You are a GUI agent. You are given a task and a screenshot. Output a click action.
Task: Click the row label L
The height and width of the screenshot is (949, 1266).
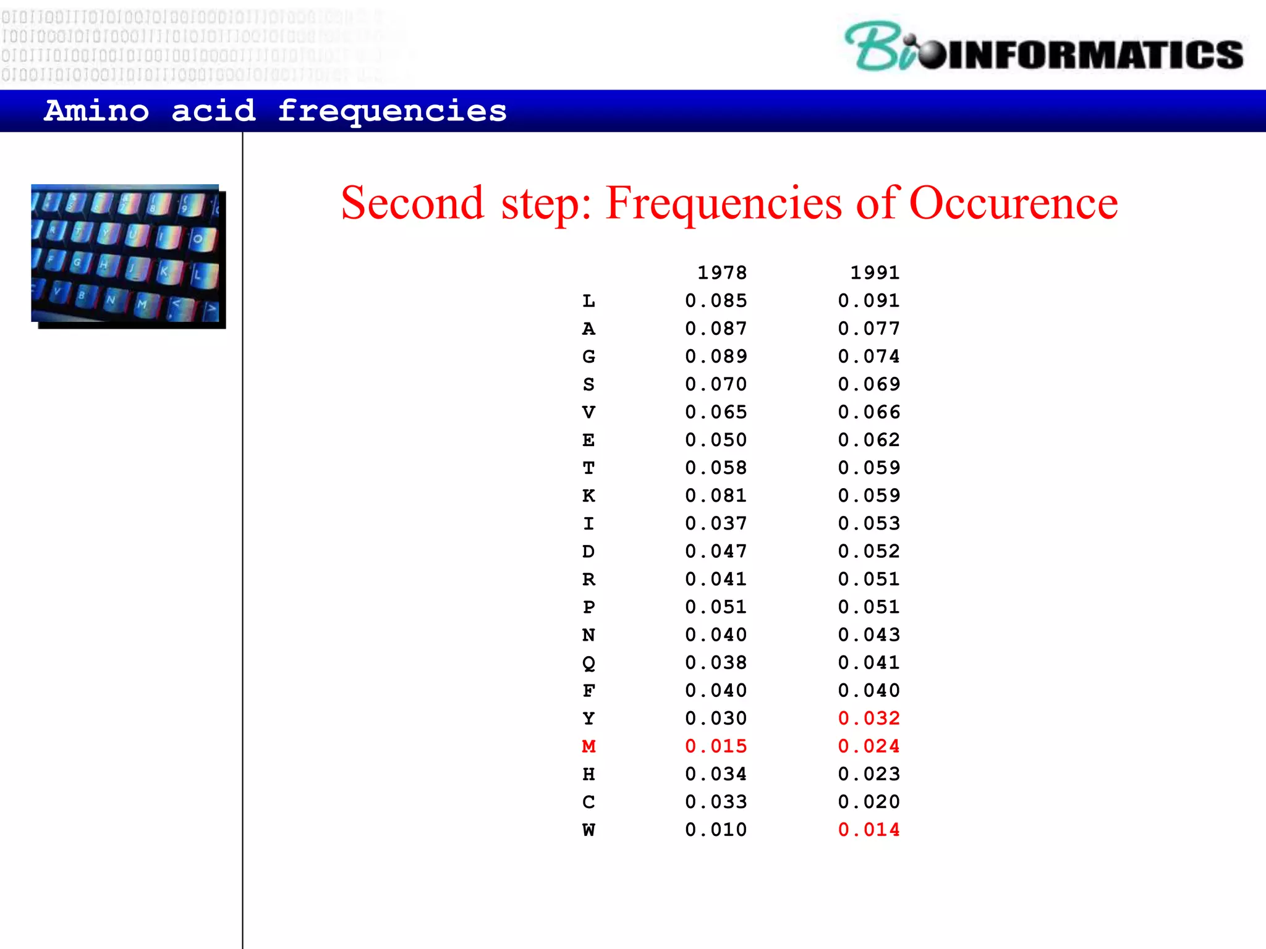coord(588,301)
